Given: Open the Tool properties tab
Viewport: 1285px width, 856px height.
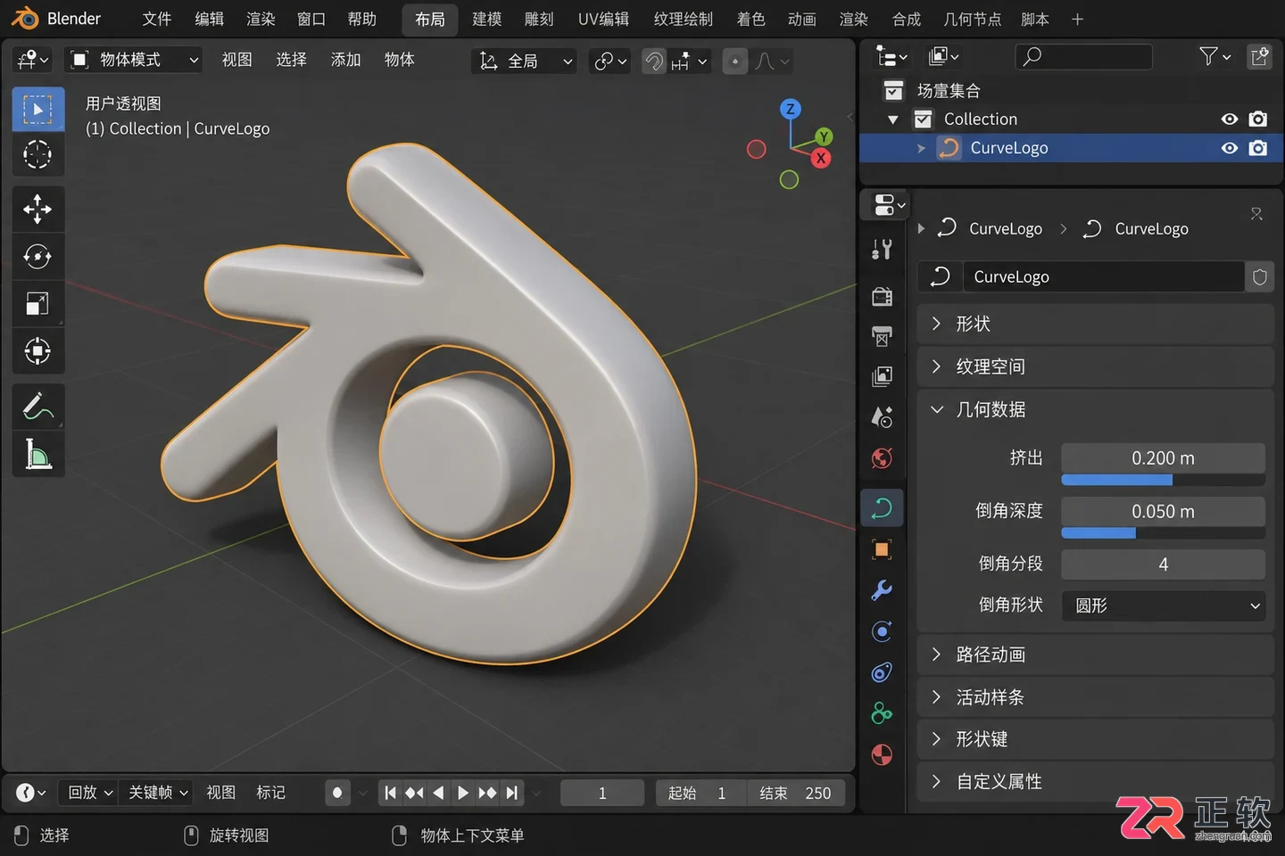Looking at the screenshot, I should coord(882,250).
